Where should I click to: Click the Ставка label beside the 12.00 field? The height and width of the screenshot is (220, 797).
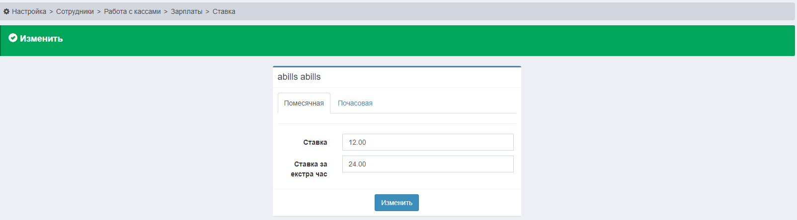coord(315,142)
